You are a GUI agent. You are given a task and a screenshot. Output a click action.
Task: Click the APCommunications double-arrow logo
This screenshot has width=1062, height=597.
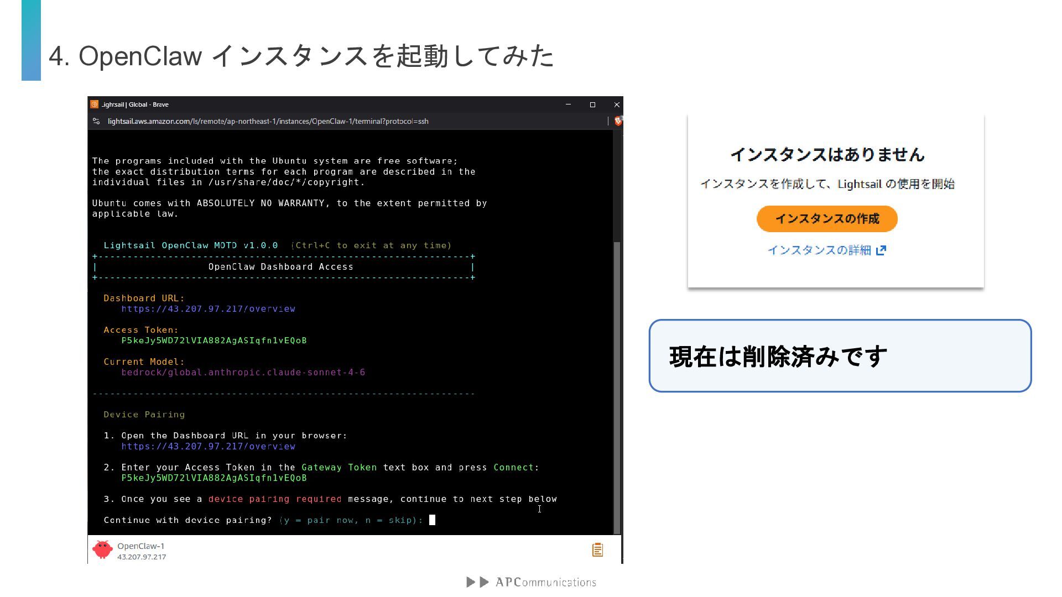tap(478, 582)
